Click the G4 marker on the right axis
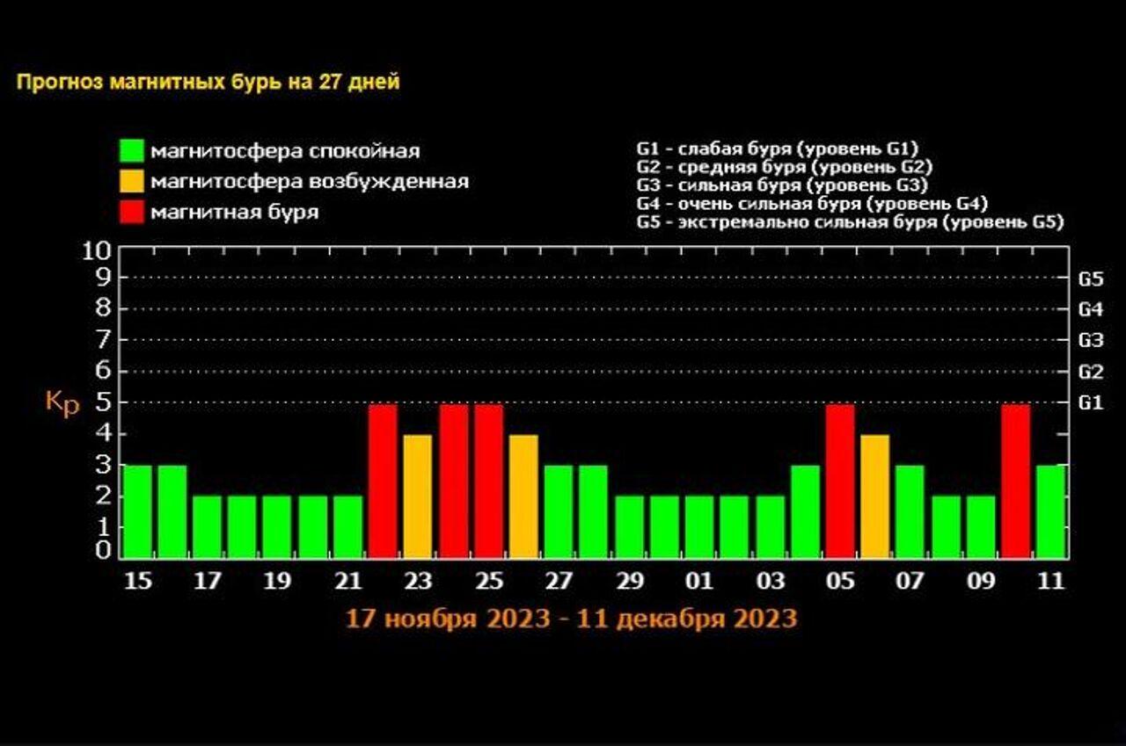 point(1090,310)
